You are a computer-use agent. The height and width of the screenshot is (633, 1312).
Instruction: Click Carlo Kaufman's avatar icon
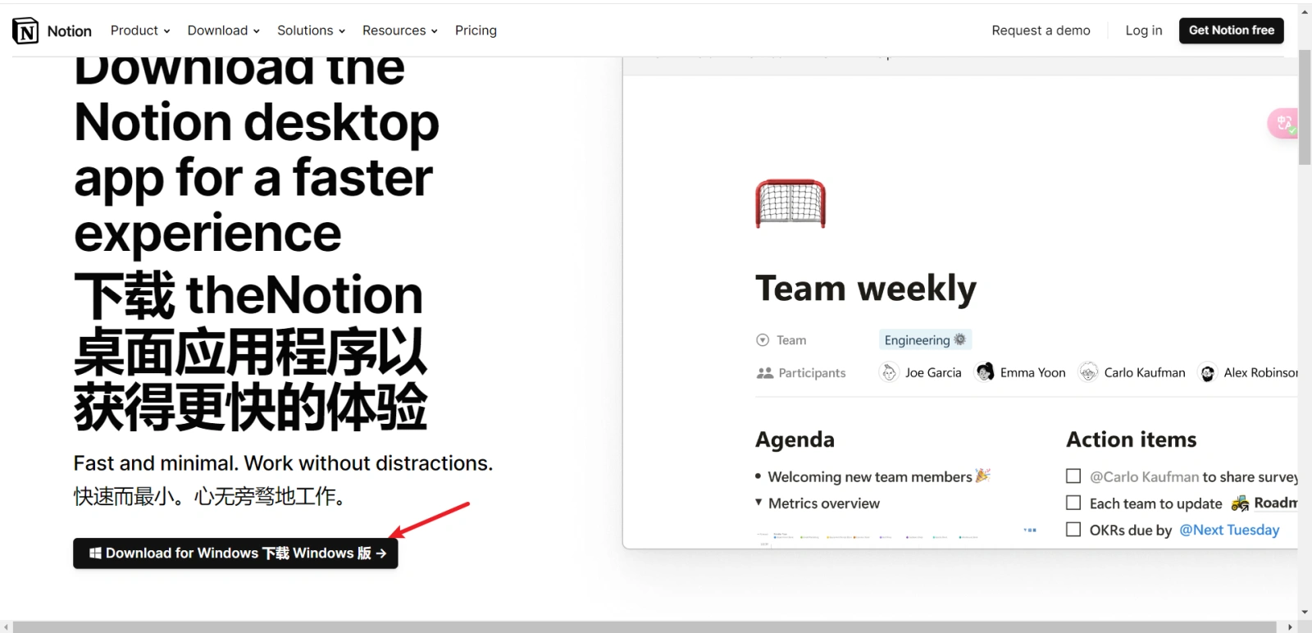tap(1088, 372)
